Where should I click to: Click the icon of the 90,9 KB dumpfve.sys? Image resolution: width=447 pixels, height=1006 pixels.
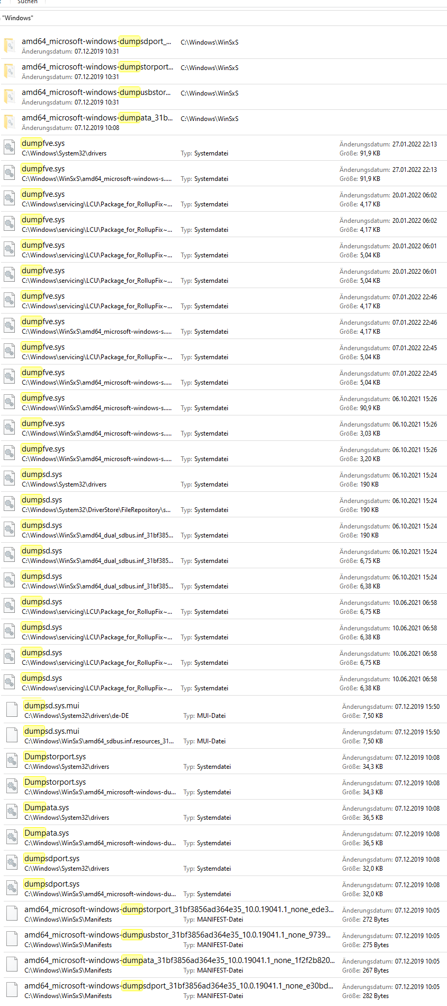click(x=10, y=403)
